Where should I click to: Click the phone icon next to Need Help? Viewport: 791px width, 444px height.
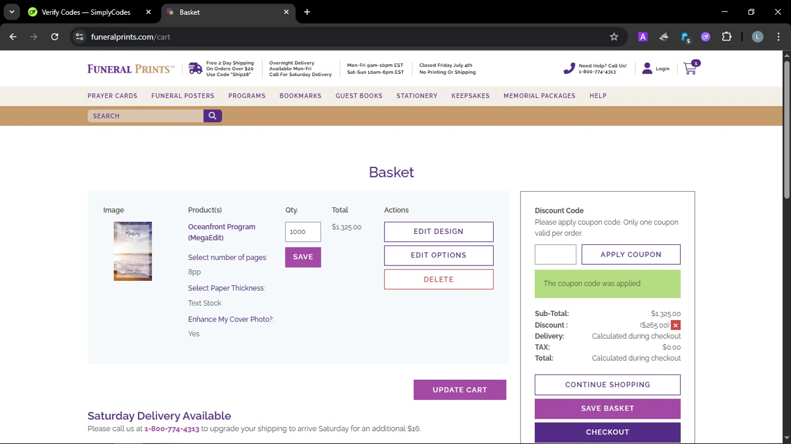pyautogui.click(x=569, y=68)
